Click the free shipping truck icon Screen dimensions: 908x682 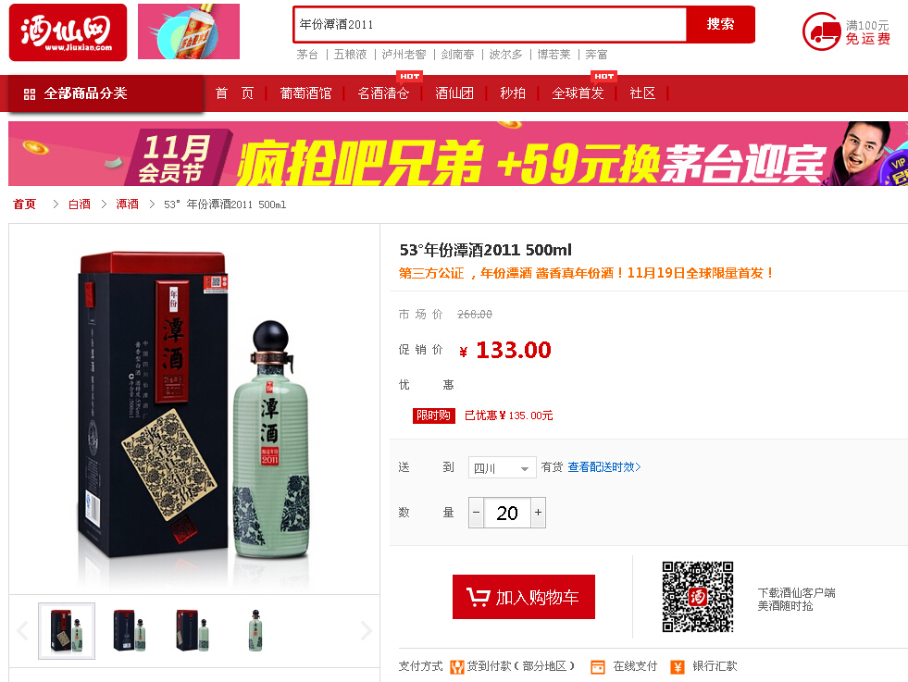click(821, 31)
